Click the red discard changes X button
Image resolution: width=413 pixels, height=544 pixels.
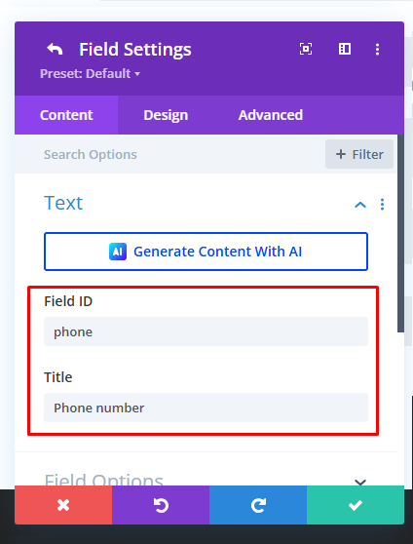63,505
